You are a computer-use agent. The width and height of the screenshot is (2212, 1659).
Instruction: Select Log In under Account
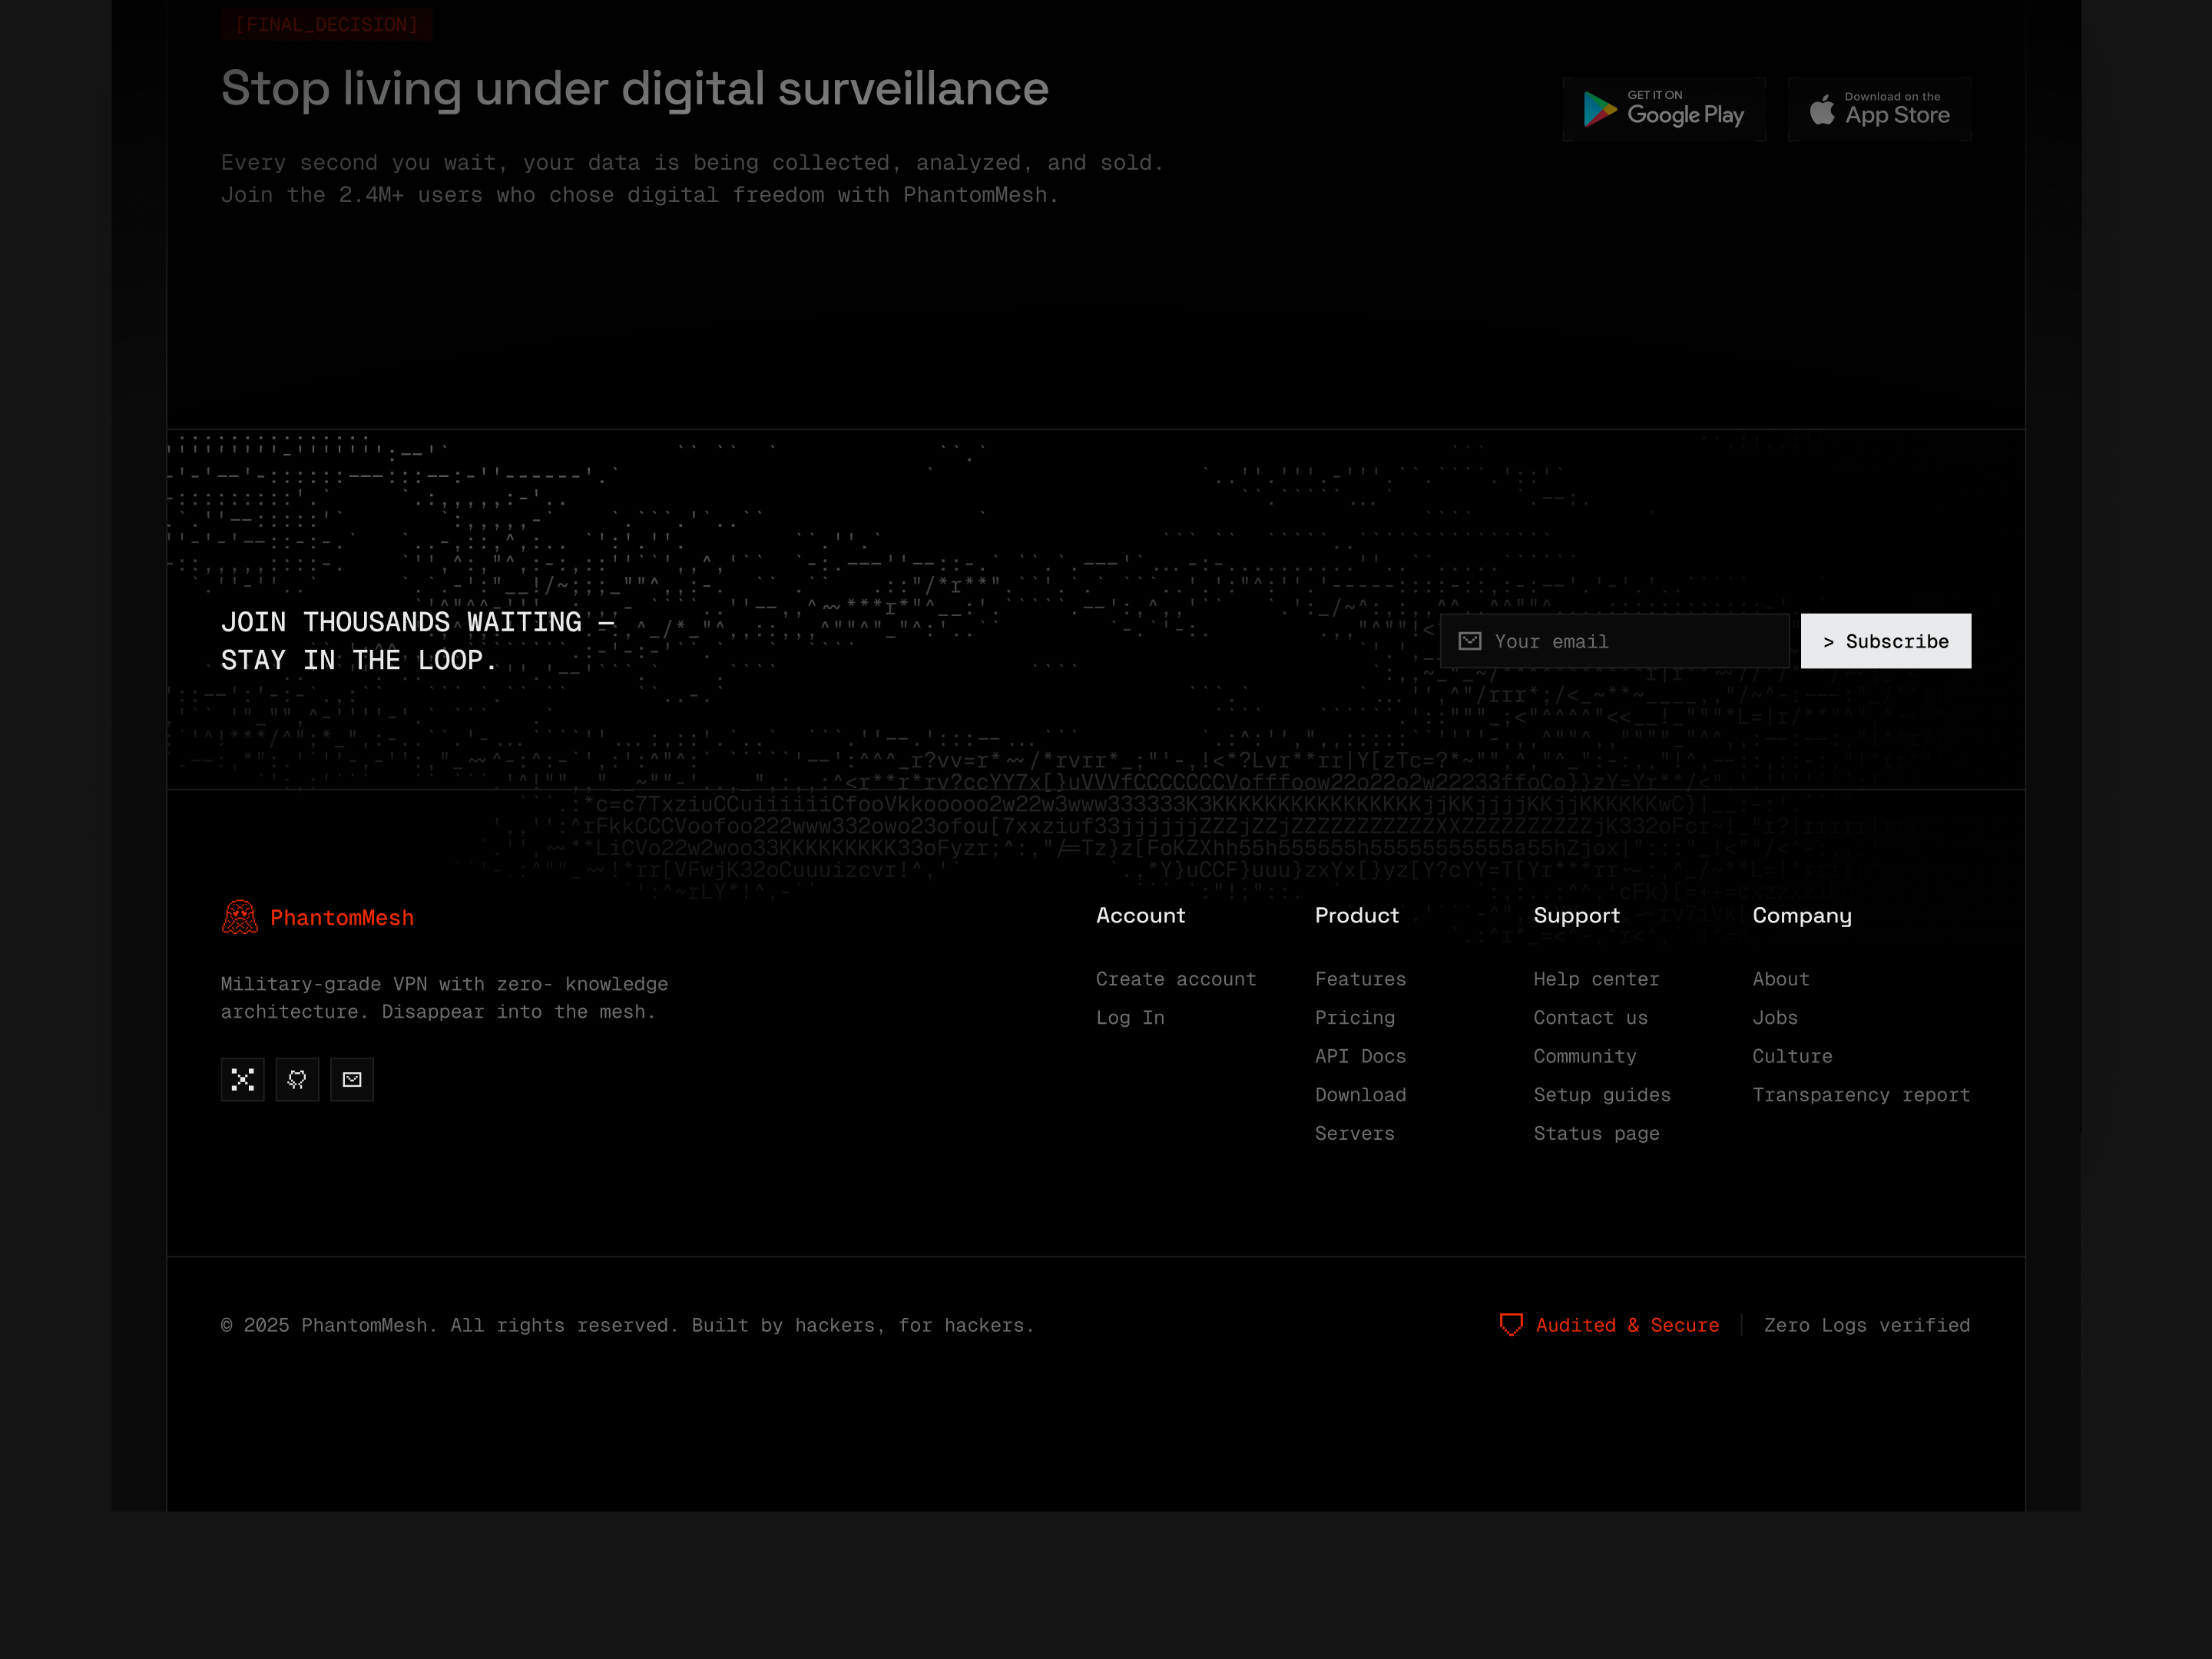(1130, 1017)
